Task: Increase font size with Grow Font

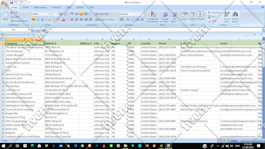Action: pyautogui.click(x=61, y=14)
